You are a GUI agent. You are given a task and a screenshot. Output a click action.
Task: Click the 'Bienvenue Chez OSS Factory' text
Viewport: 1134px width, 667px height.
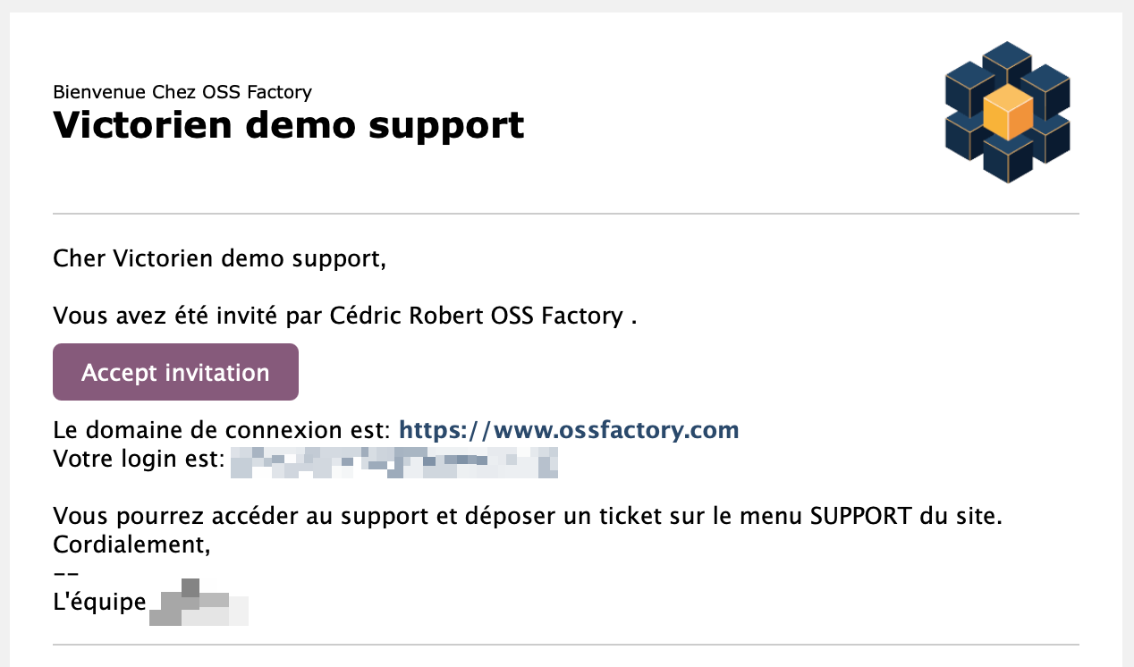point(182,91)
